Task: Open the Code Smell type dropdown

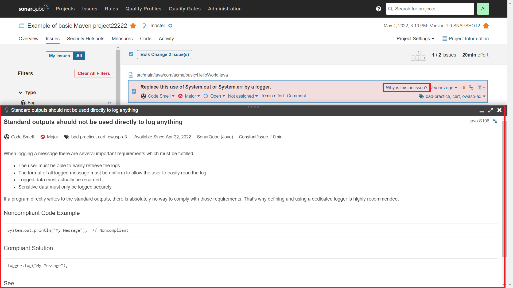Action: tap(161, 96)
